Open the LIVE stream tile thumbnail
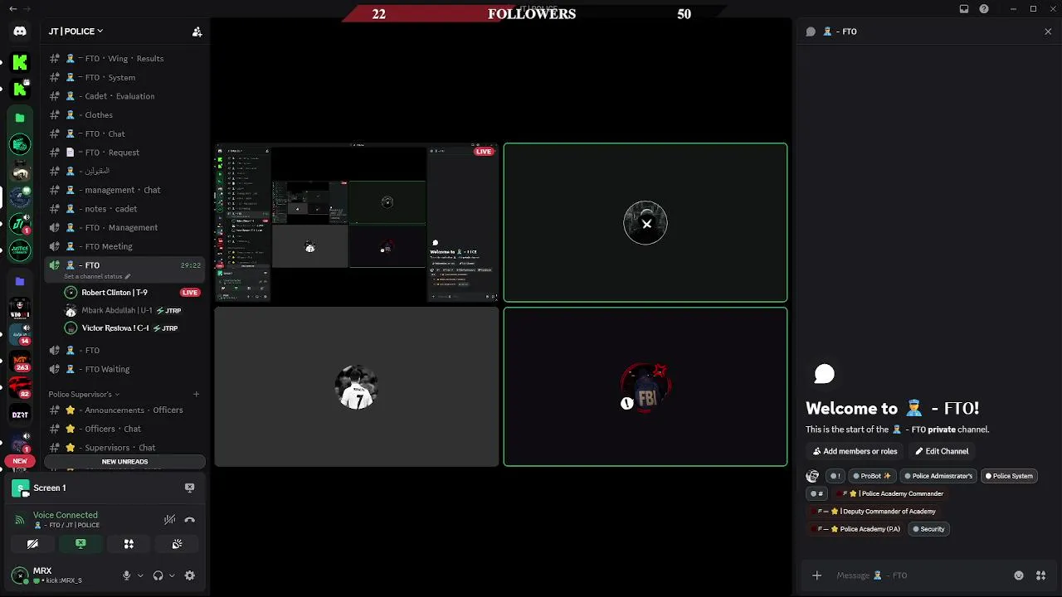Screen dimensions: 1062x597 pyautogui.click(x=357, y=223)
